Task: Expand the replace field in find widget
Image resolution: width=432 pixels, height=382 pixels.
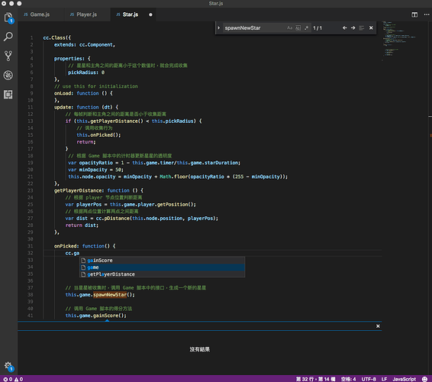Action: (x=219, y=28)
